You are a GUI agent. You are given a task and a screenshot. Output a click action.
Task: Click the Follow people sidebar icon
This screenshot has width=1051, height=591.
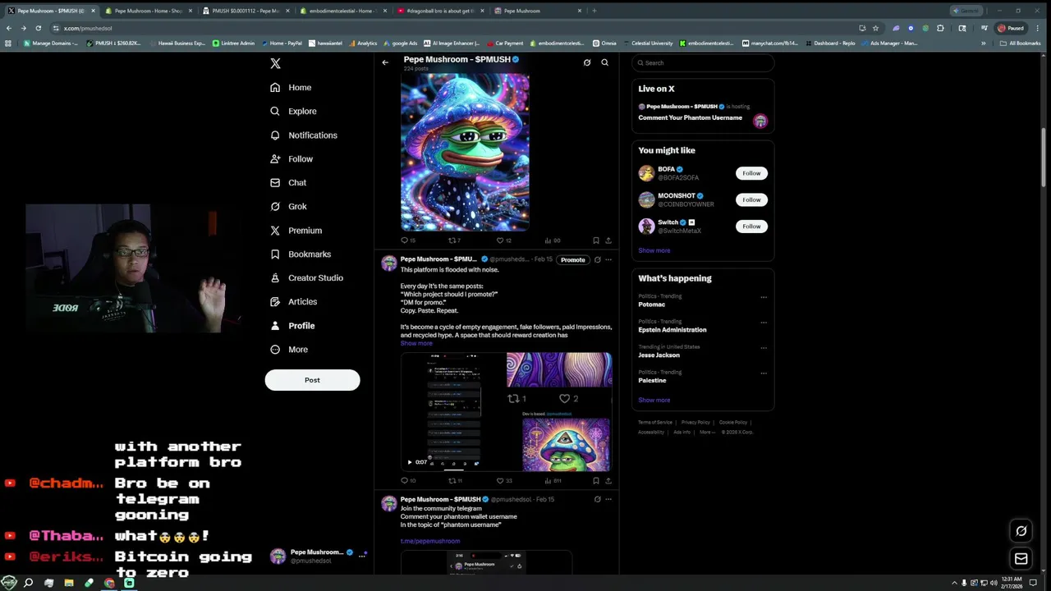click(x=275, y=158)
